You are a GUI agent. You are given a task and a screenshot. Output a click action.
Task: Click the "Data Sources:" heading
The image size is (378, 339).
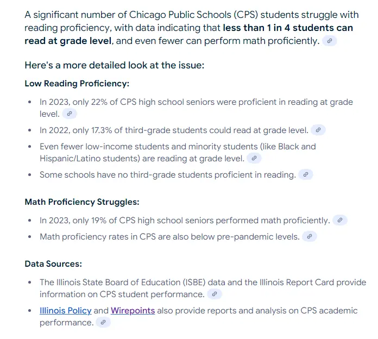point(53,264)
